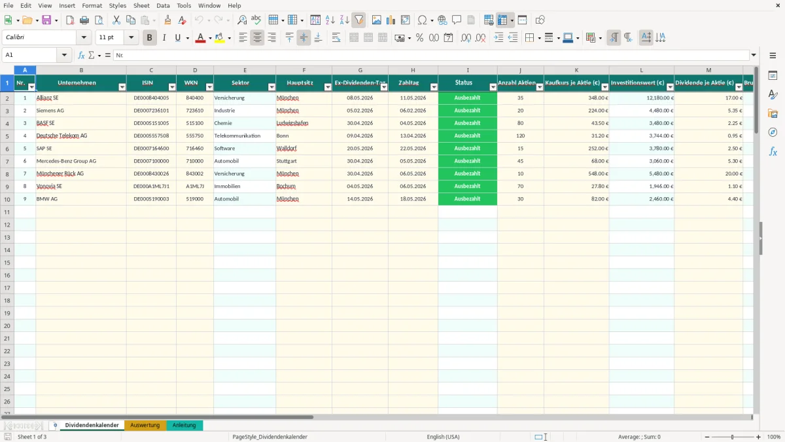This screenshot has width=785, height=442.
Task: Run the Spelling check icon
Action: [256, 20]
